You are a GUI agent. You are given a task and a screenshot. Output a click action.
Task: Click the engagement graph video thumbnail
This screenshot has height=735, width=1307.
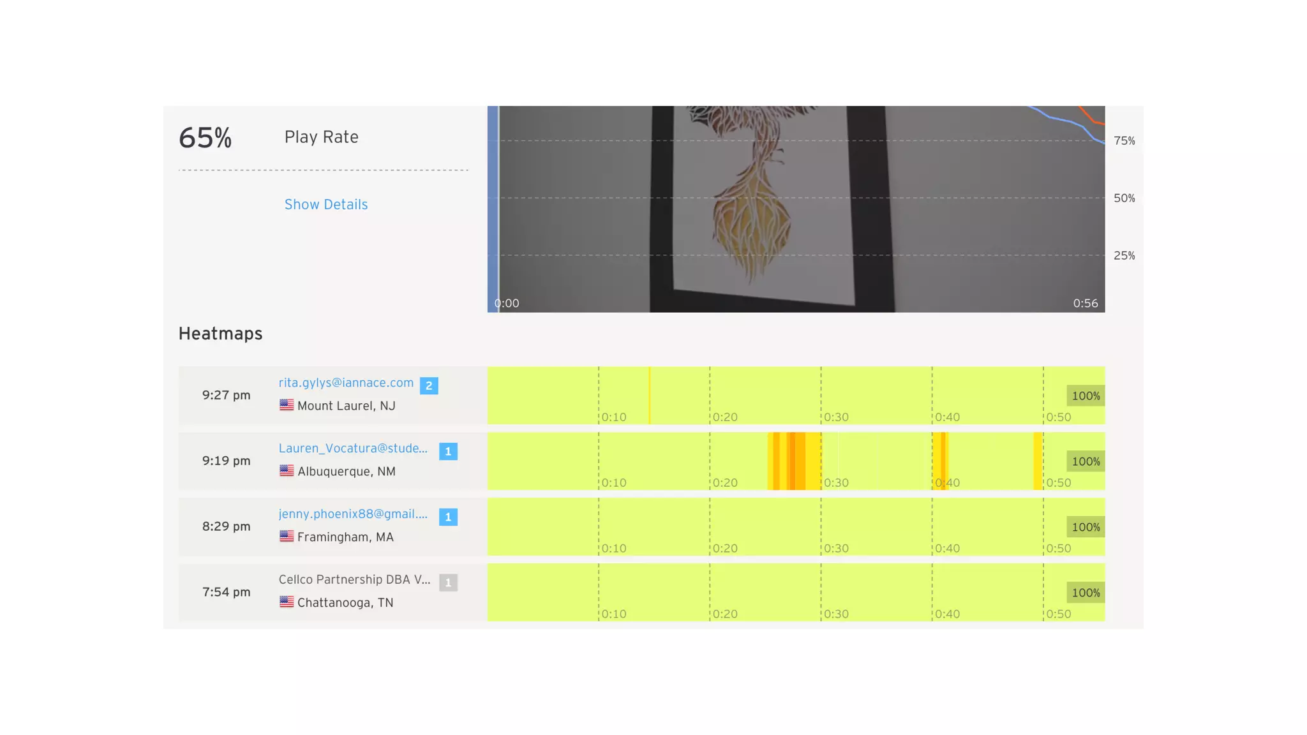tap(798, 211)
